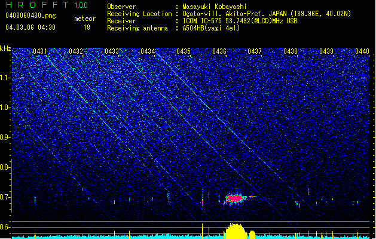The height and width of the screenshot is (239, 376).
Task: Click the 0432 time marker
Action: coord(76,51)
